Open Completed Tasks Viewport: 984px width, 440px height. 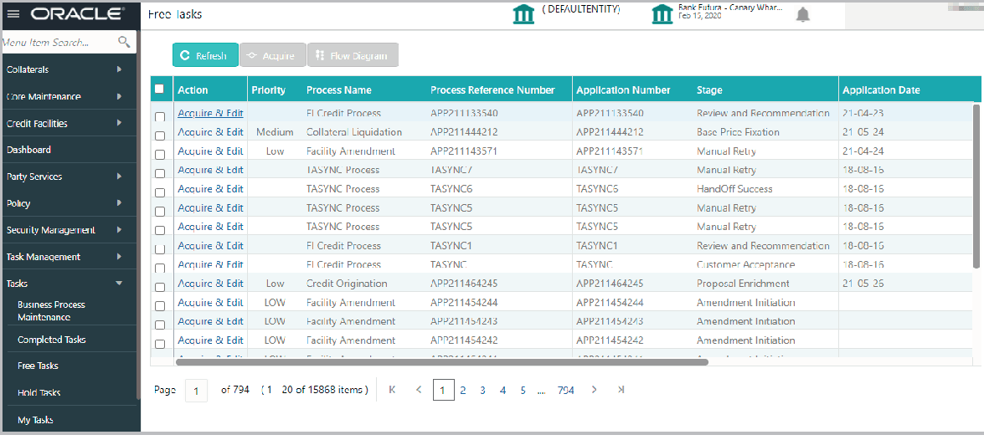pyautogui.click(x=51, y=340)
